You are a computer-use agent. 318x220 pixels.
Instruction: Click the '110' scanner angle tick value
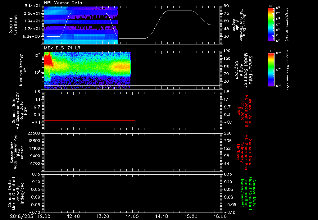pyautogui.click(x=227, y=66)
